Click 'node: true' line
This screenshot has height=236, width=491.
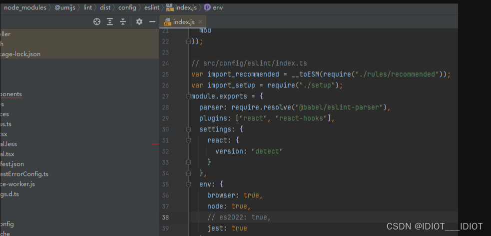229,206
